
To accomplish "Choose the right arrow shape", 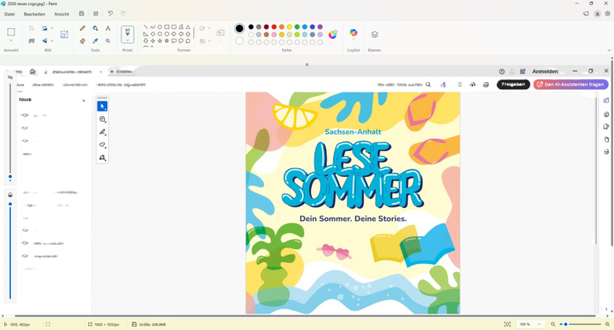I will [x=174, y=34].
